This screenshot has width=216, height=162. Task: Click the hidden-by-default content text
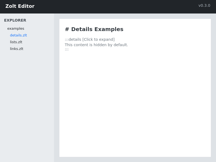pyautogui.click(x=96, y=45)
